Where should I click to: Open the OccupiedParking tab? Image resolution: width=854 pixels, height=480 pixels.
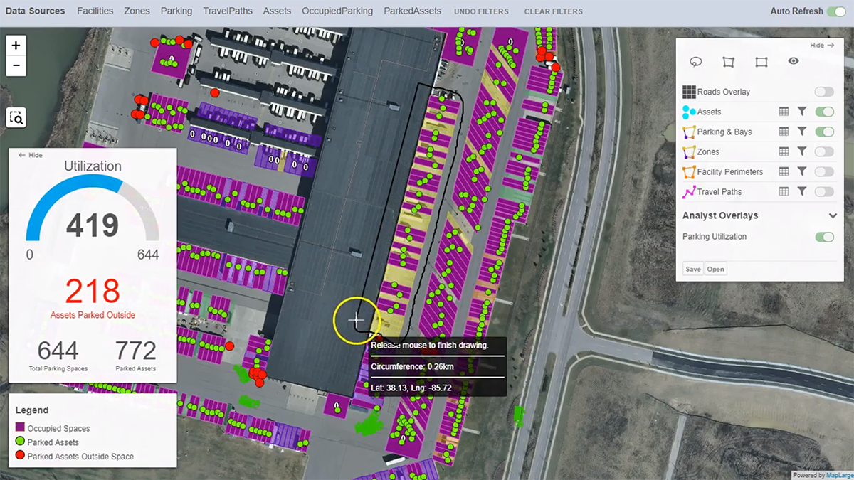pyautogui.click(x=337, y=11)
